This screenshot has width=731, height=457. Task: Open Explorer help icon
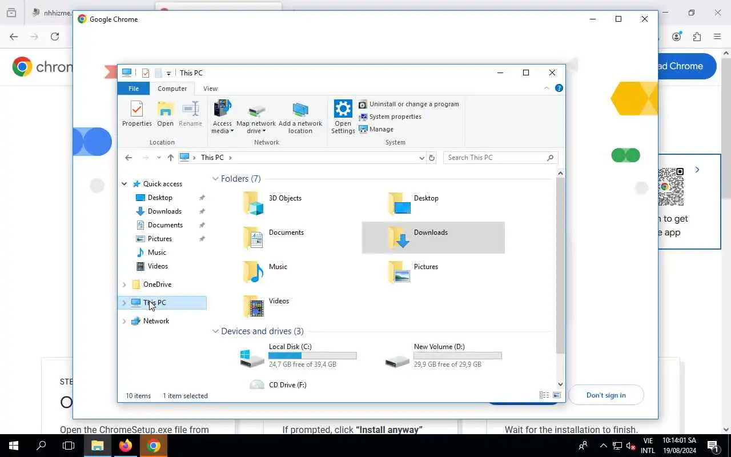(x=559, y=88)
